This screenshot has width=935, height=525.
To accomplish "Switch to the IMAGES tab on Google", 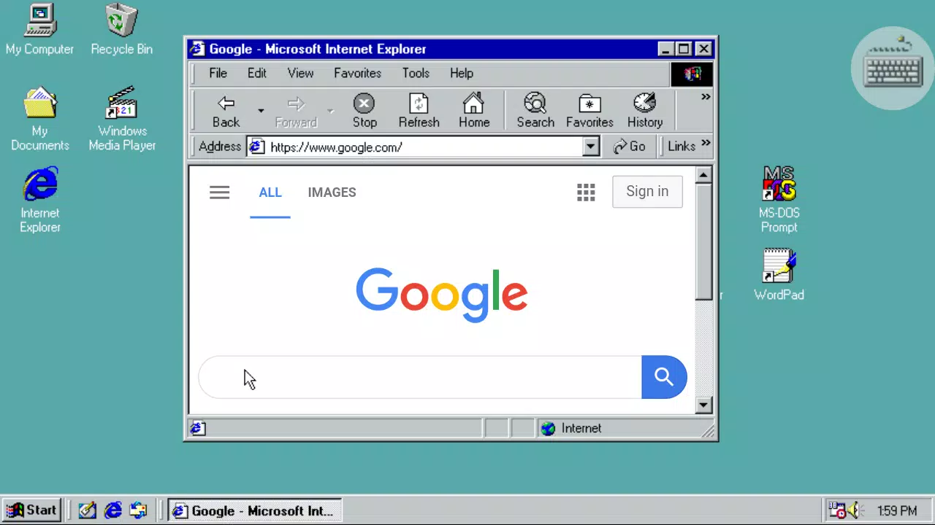I will click(332, 192).
